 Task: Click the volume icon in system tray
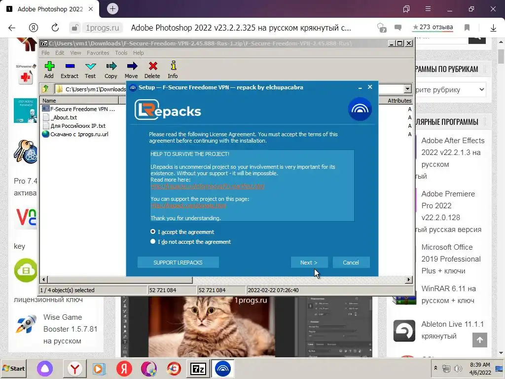click(x=457, y=368)
